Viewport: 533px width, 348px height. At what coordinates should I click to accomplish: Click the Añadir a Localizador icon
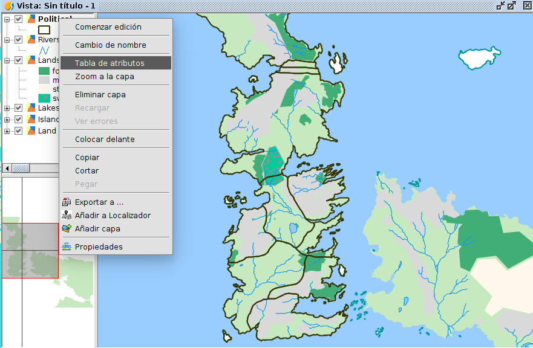point(67,216)
